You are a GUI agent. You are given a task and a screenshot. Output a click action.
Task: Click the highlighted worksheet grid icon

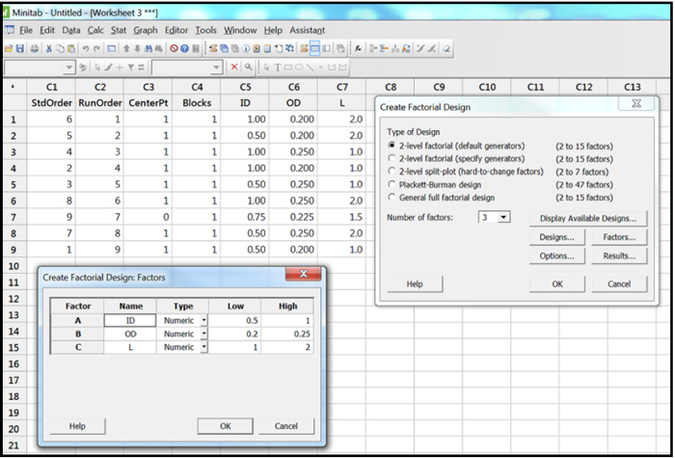(315, 48)
